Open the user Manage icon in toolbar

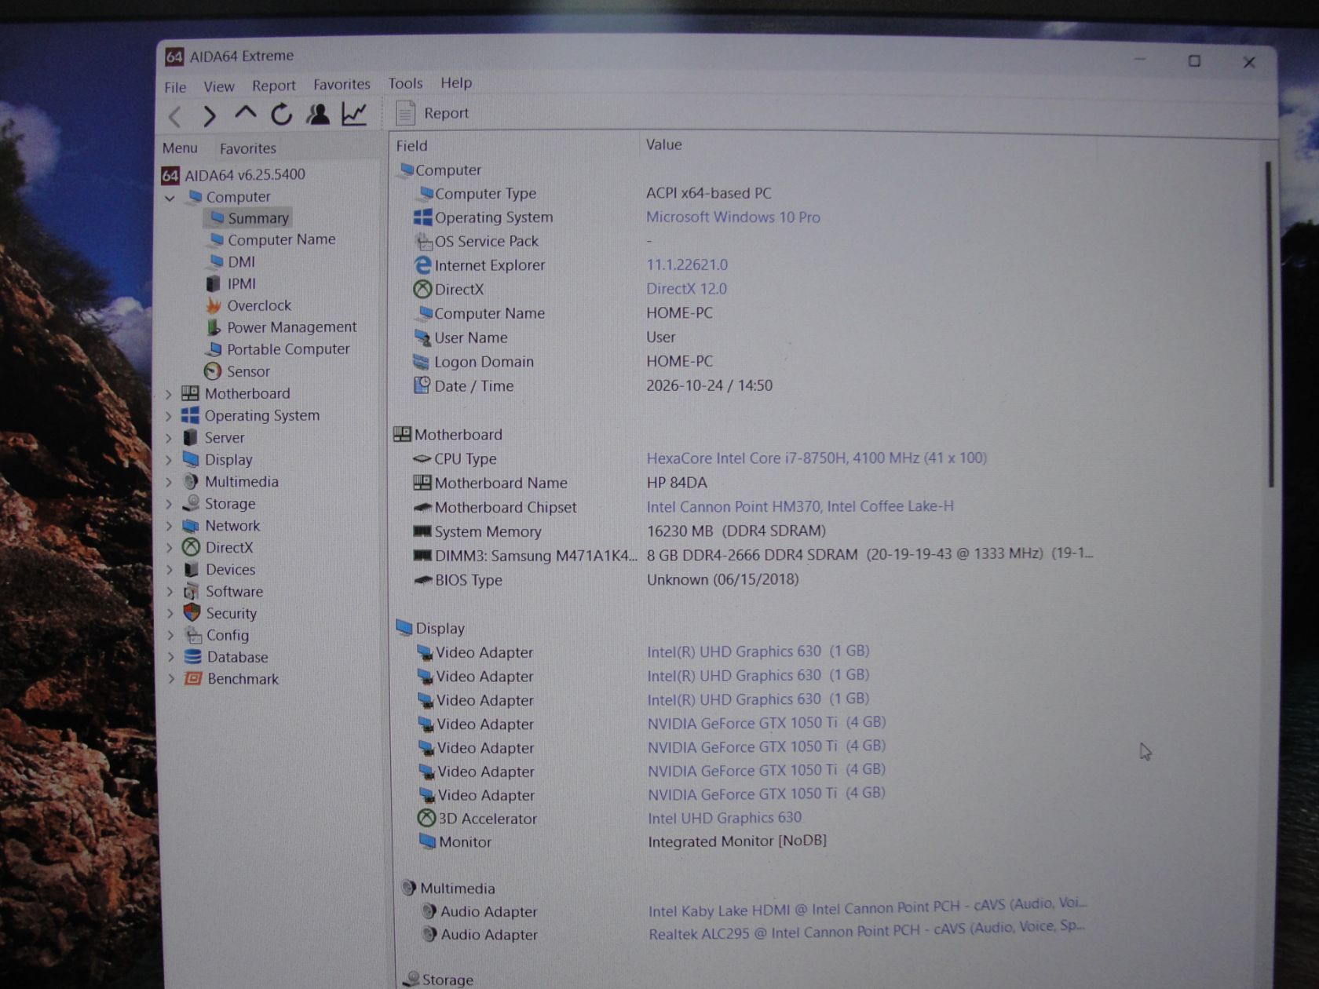pyautogui.click(x=318, y=115)
